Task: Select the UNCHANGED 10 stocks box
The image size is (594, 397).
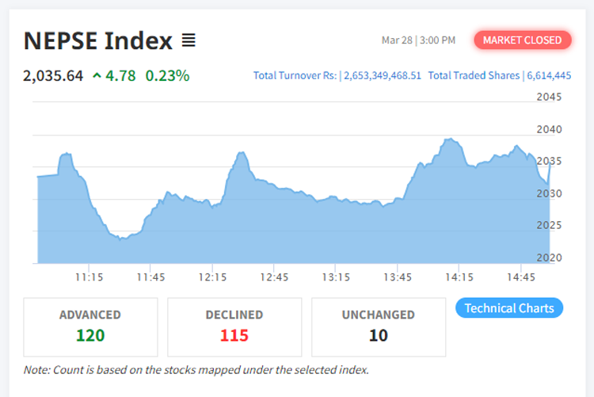Action: [378, 326]
